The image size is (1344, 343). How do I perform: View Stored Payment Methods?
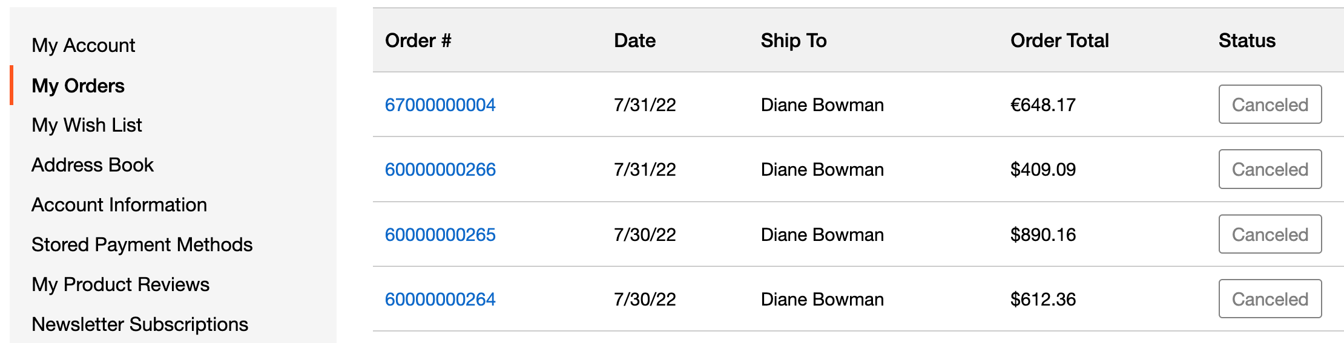click(x=142, y=245)
